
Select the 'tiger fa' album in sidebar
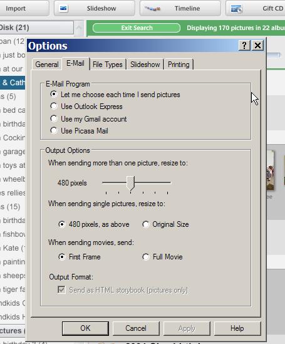click(13, 289)
